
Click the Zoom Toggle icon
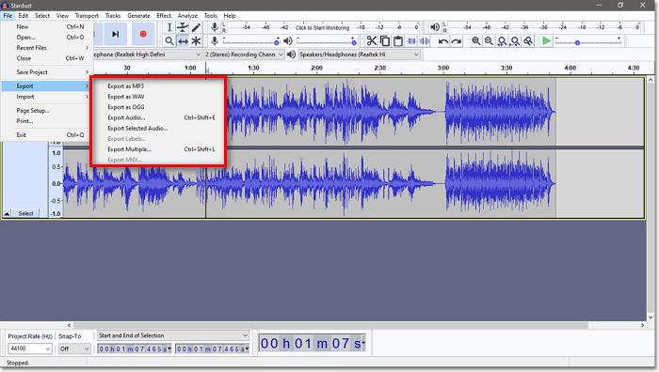click(528, 40)
